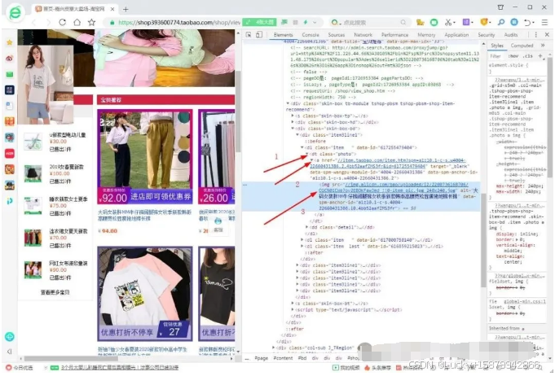The width and height of the screenshot is (555, 376).
Task: Select the #content breadcrumb item
Action: tap(283, 358)
